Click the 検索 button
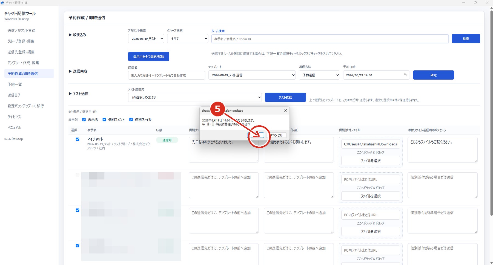The image size is (493, 265). coord(466,39)
